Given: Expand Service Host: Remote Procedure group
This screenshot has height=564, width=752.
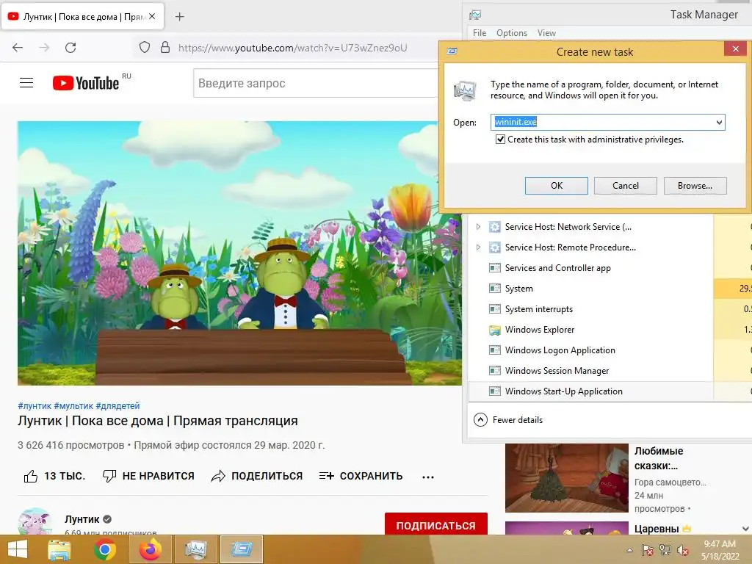Looking at the screenshot, I should 478,247.
